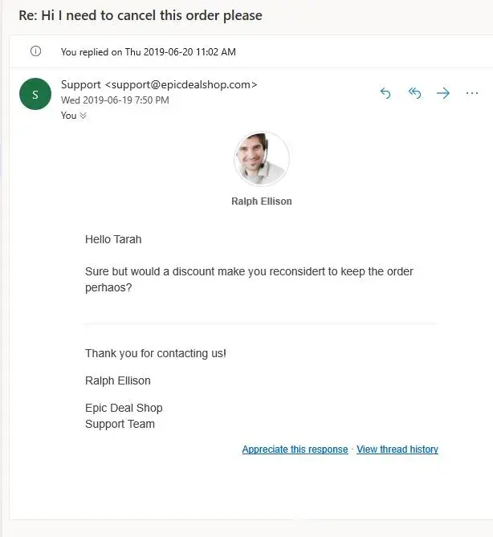Click the info icon beside the replied notice
Viewport: 493px width, 537px height.
(35, 51)
